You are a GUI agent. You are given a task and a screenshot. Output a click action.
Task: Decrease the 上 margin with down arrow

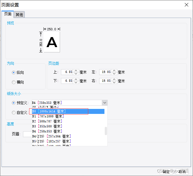tap(76, 73)
